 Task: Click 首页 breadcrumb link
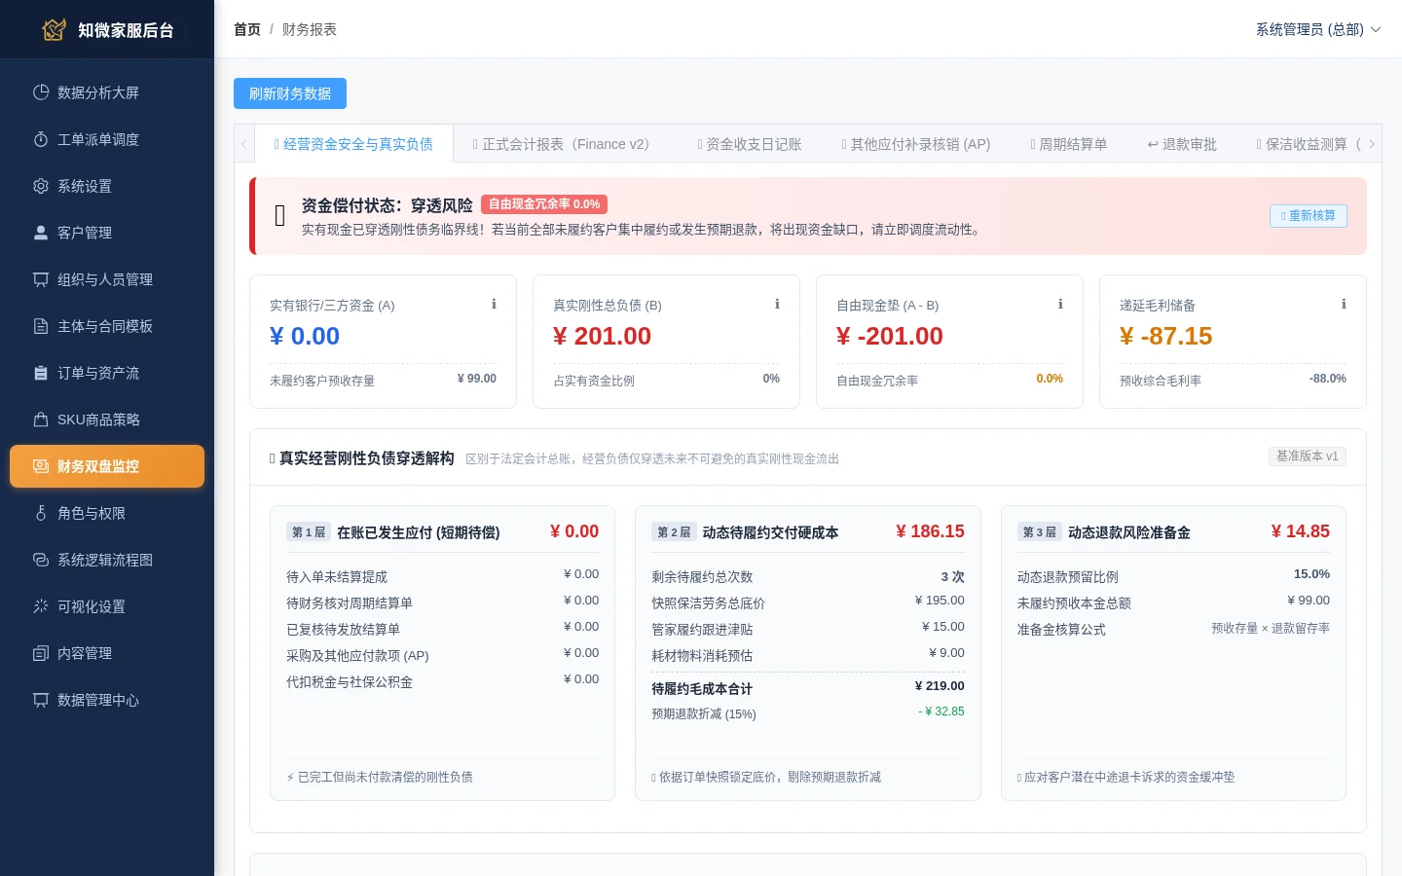pos(247,29)
